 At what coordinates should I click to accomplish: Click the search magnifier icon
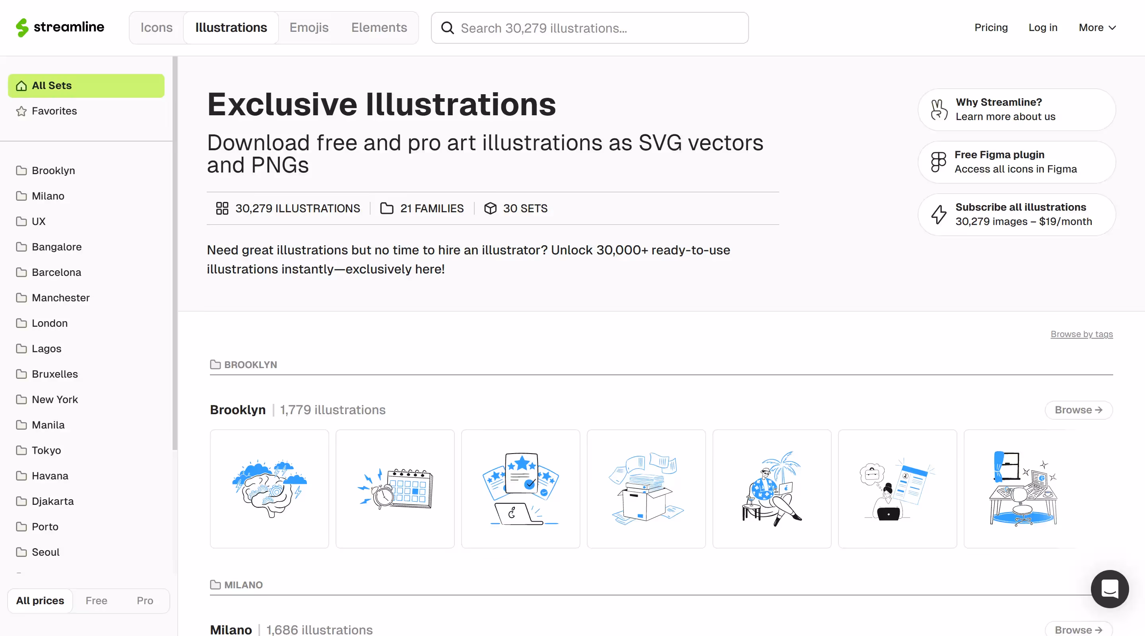(447, 28)
